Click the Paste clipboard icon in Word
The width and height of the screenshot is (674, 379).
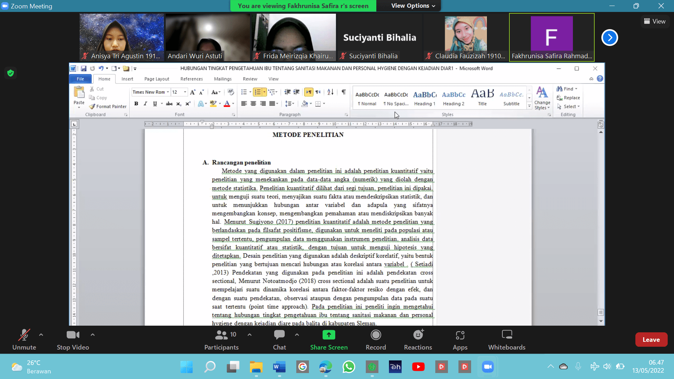click(79, 92)
